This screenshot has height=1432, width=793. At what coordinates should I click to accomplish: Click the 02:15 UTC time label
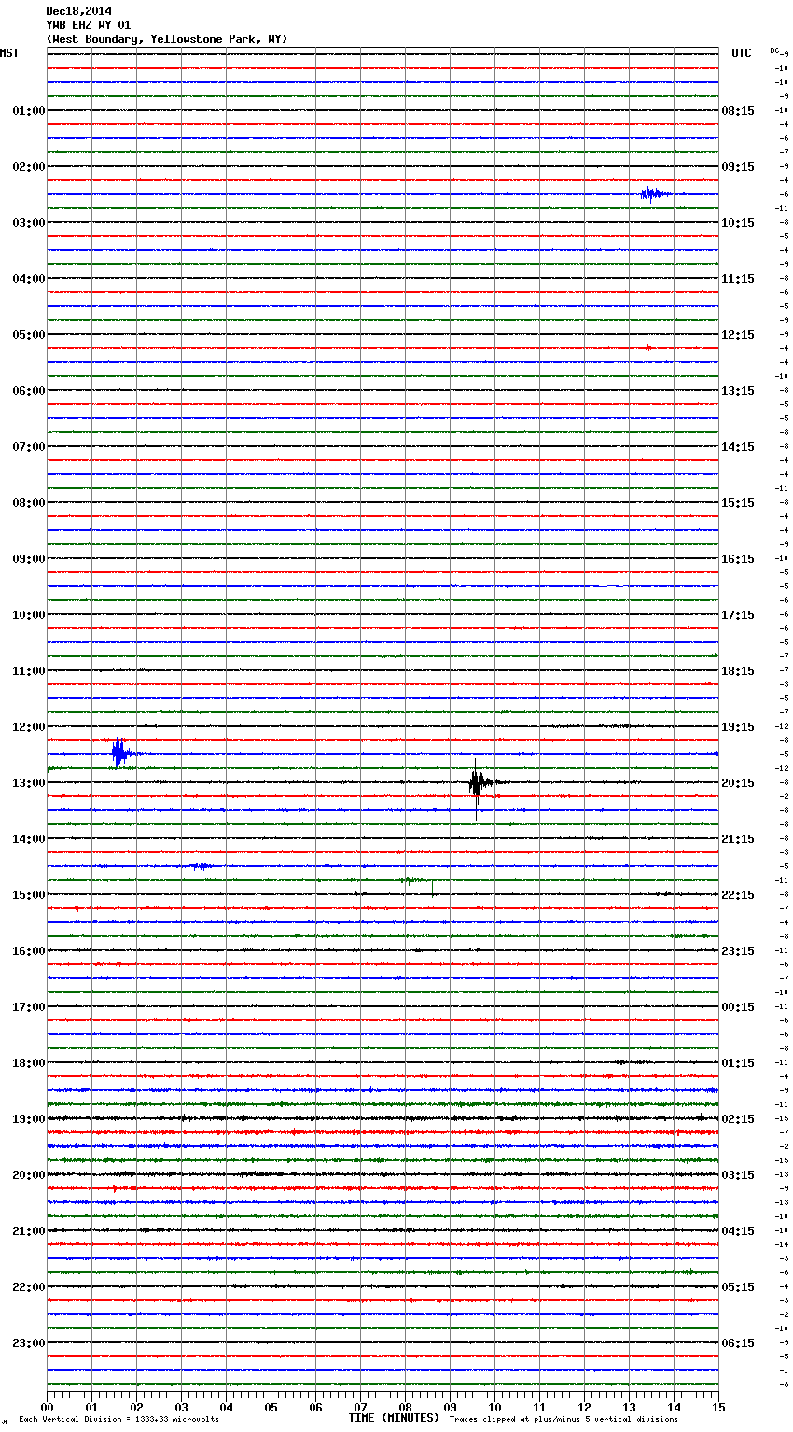(738, 1119)
